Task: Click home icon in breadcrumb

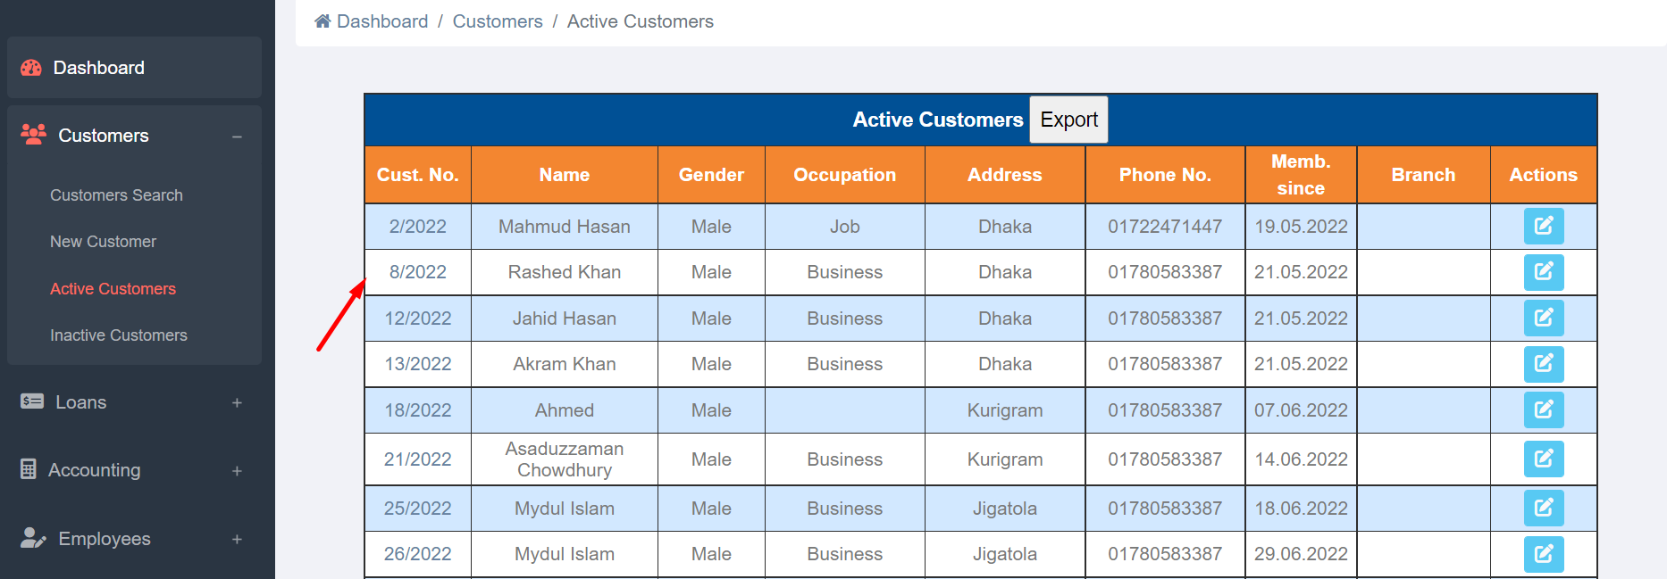Action: (x=323, y=21)
